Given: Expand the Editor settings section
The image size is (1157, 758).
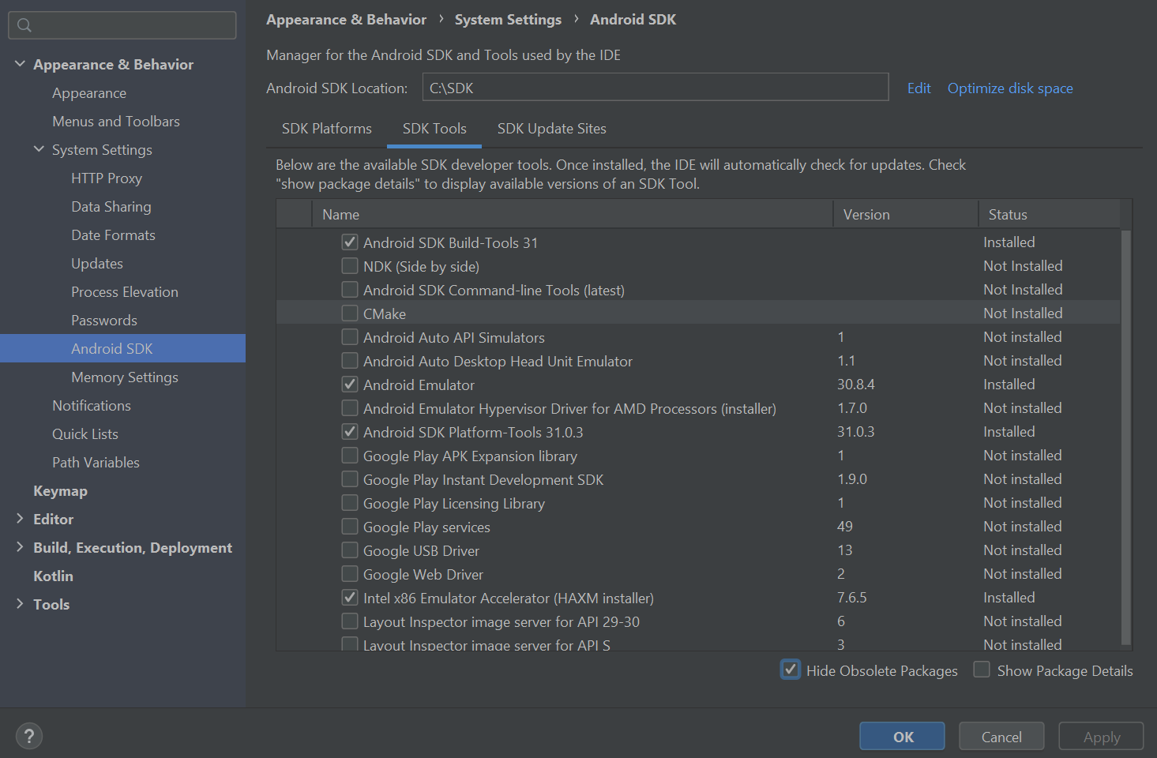Looking at the screenshot, I should pos(20,519).
